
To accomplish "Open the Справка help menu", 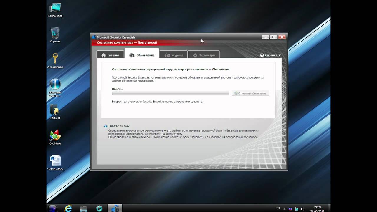I will [271, 55].
